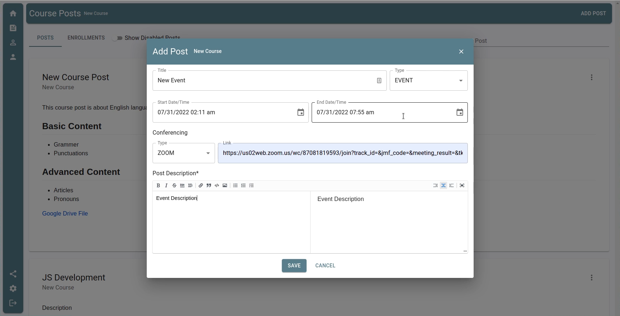
Task: Add an ordered numbered list
Action: tap(243, 185)
